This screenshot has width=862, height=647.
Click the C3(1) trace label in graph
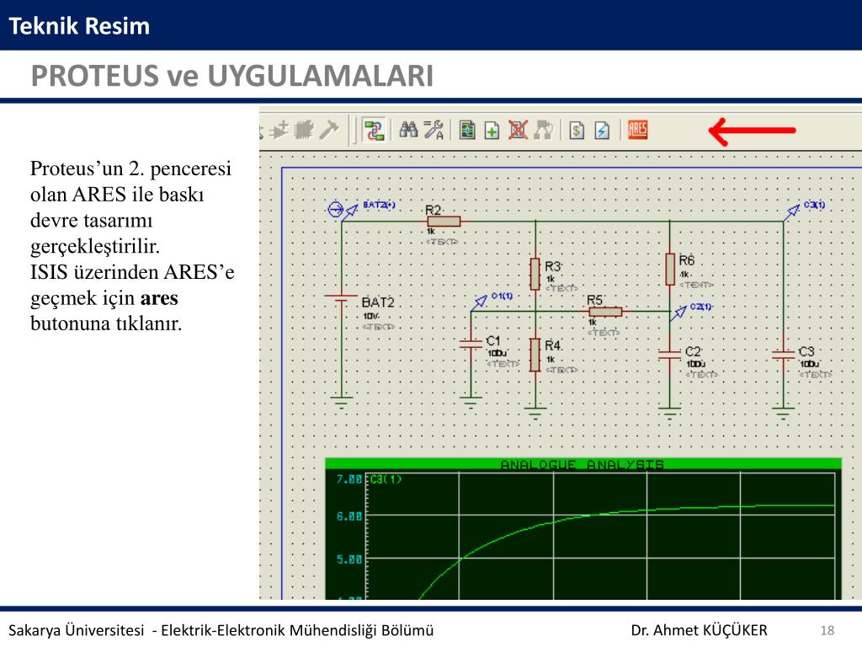click(386, 479)
